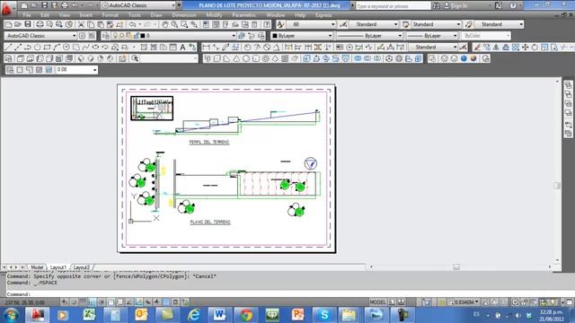
Task: Save drawing with floppy disk icon
Action: (x=28, y=24)
